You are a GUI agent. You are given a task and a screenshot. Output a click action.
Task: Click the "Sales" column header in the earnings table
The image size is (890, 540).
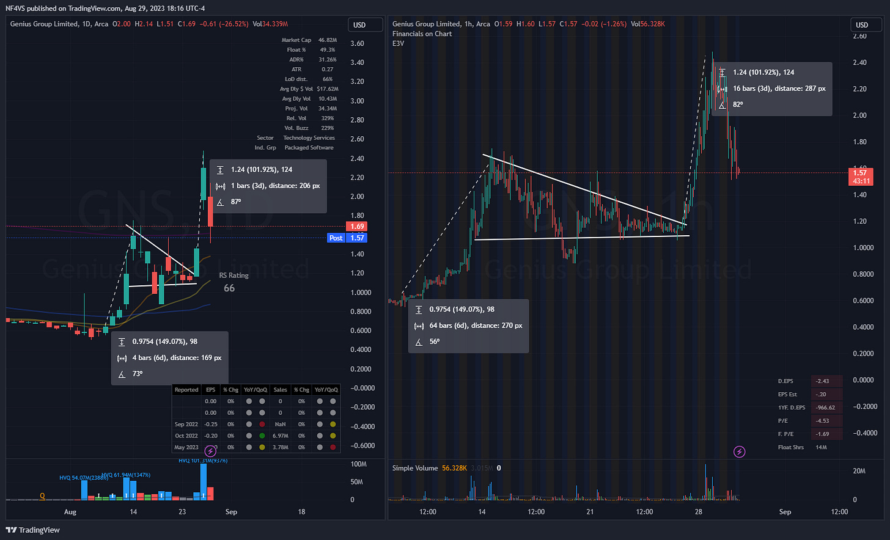[x=281, y=390]
